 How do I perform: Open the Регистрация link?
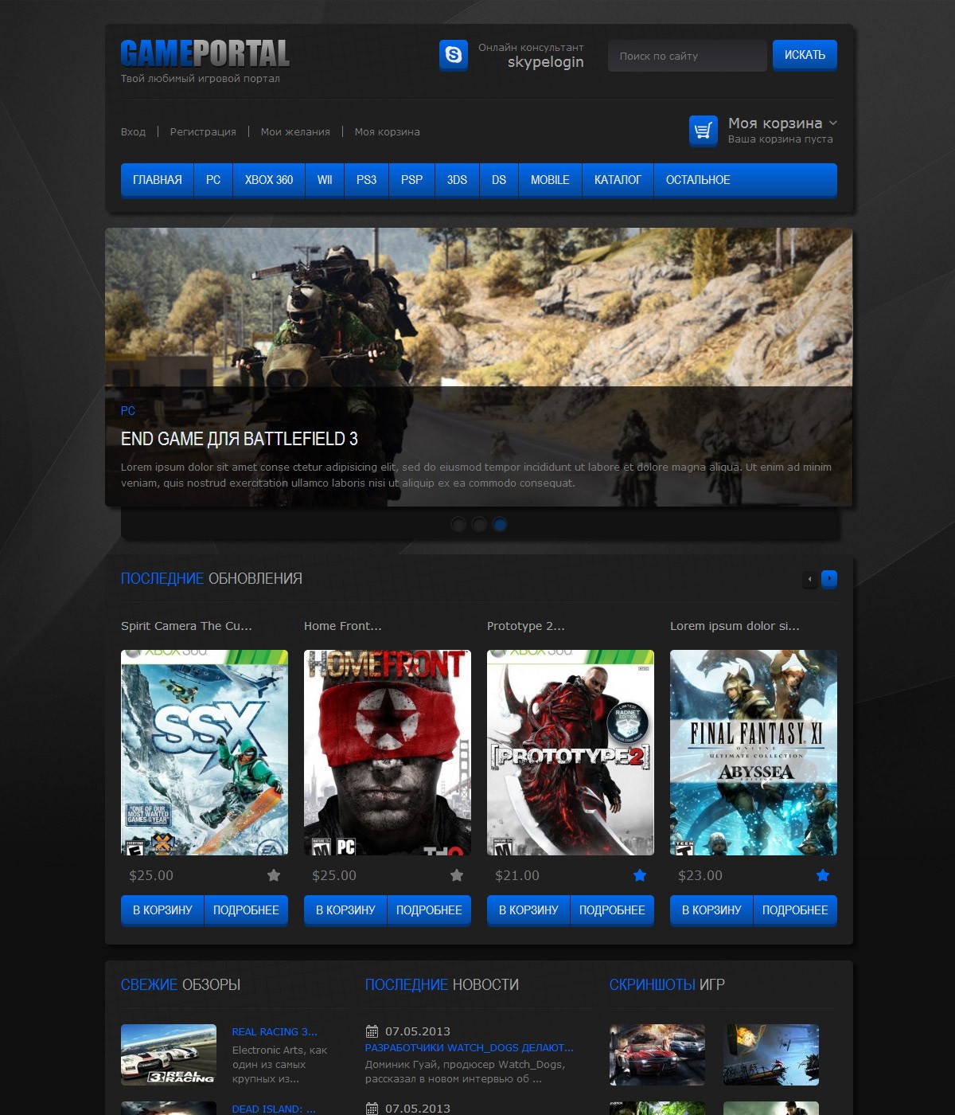pos(203,132)
